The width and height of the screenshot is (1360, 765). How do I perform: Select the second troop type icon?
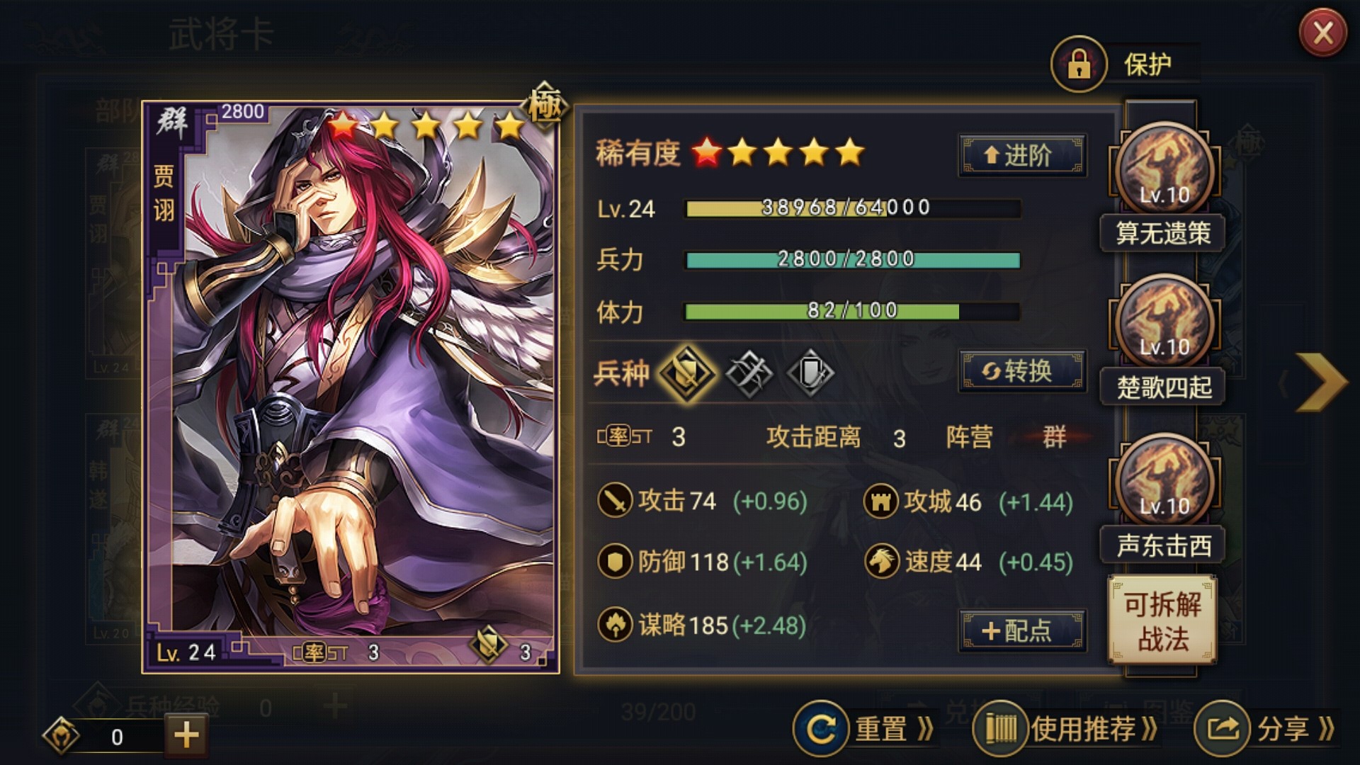coord(749,373)
